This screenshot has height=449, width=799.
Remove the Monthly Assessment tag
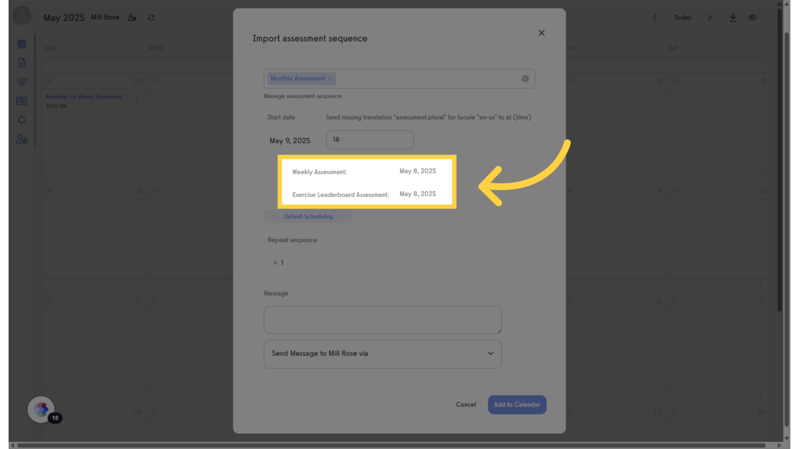point(330,78)
